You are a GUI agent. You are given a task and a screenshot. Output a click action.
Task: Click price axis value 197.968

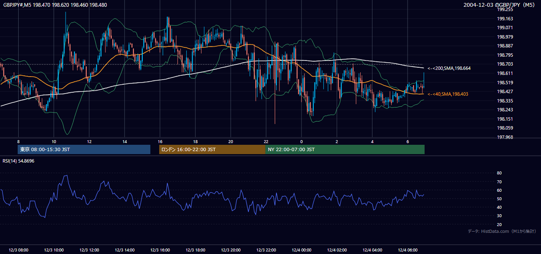[x=505, y=137]
